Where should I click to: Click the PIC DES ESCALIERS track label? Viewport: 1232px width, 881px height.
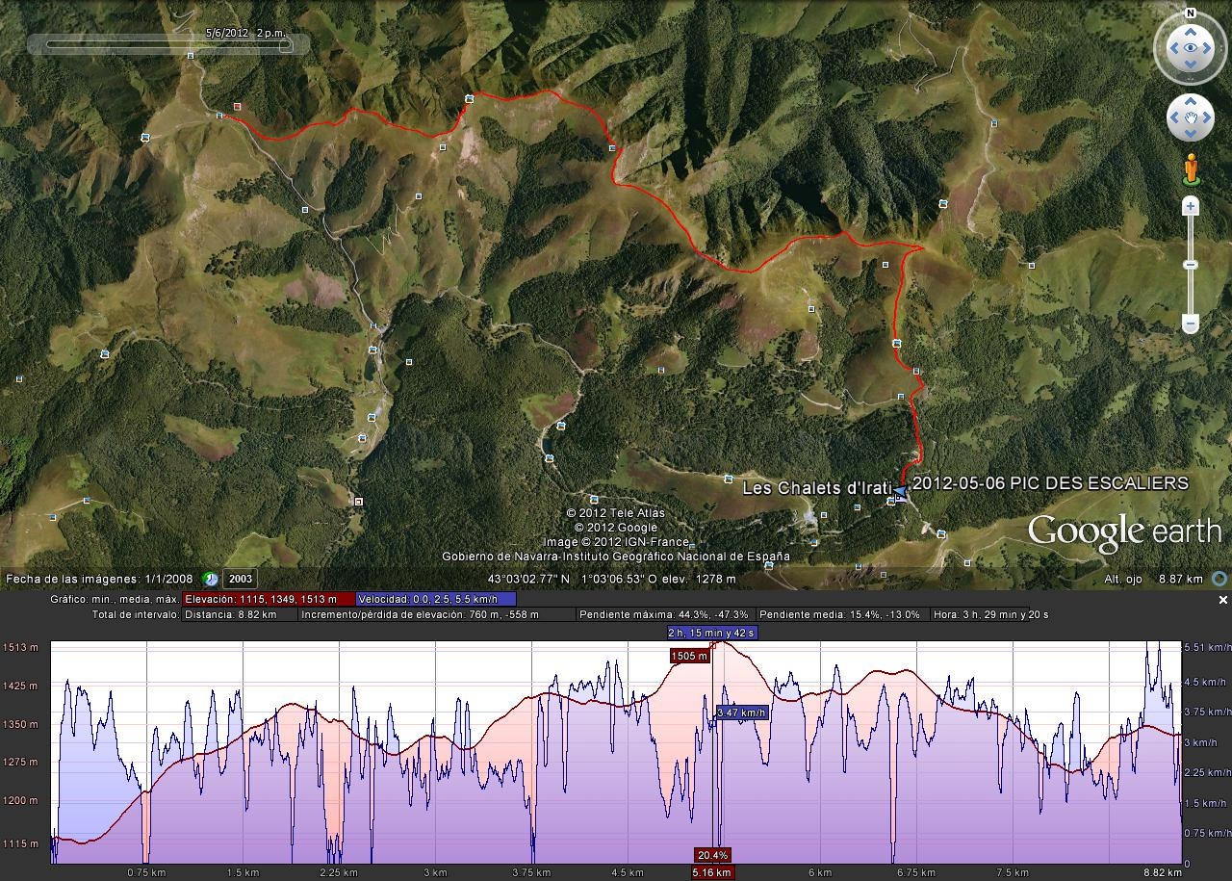click(x=1049, y=483)
